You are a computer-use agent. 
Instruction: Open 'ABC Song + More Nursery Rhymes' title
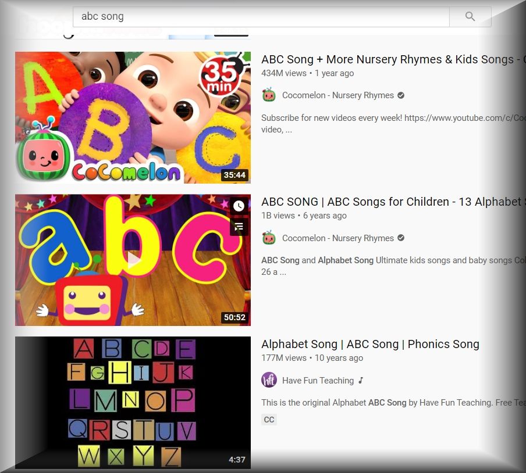(x=393, y=59)
